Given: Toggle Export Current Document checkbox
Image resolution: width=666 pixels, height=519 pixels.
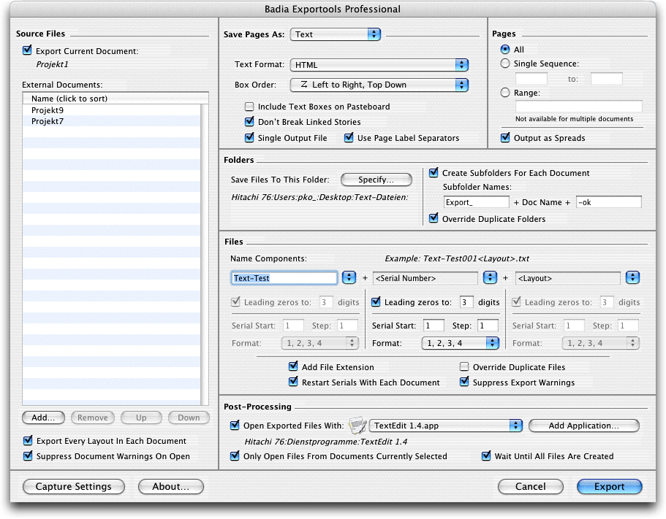Looking at the screenshot, I should click(27, 50).
